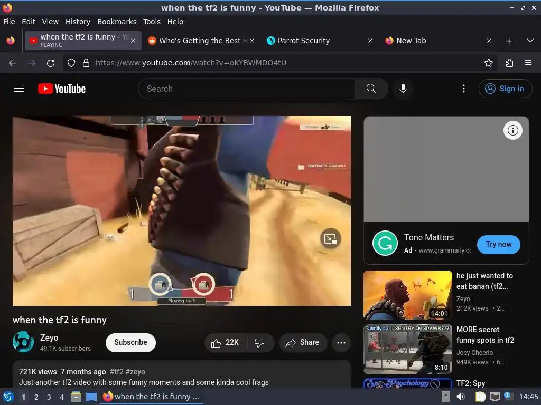Bookmark this page with the star icon

(488, 63)
